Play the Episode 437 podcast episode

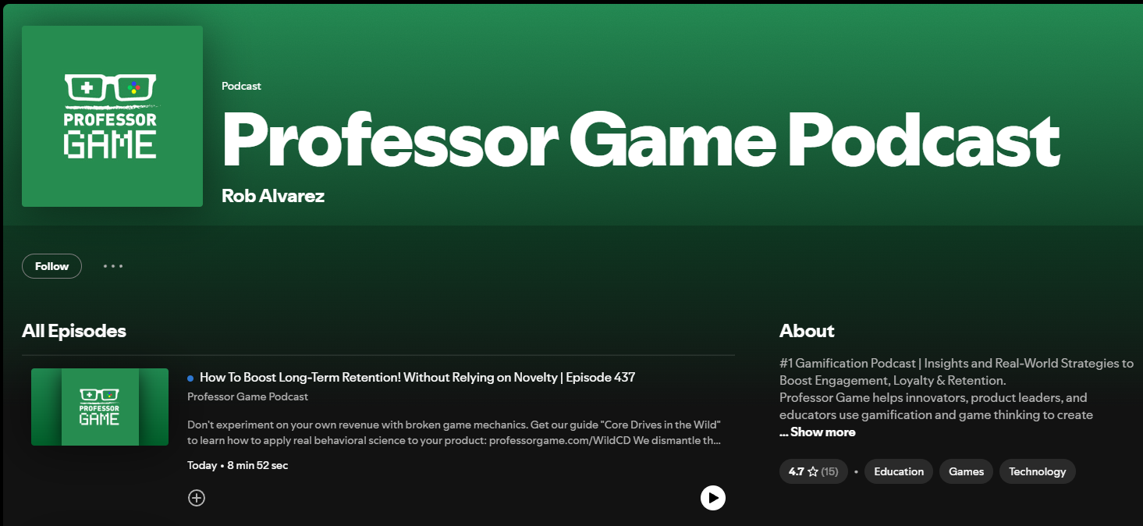pos(712,497)
